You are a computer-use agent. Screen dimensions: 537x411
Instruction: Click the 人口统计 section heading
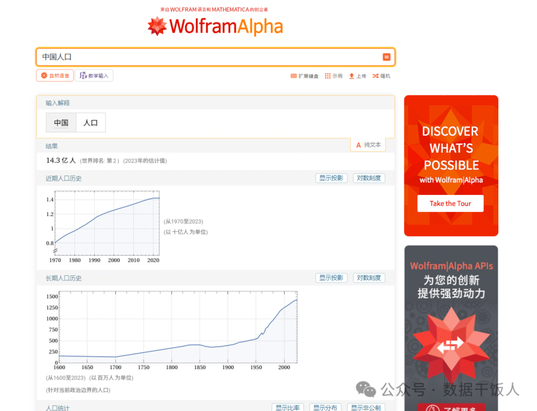pos(57,408)
